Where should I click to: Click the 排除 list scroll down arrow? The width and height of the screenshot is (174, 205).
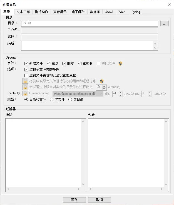[x=83, y=184]
